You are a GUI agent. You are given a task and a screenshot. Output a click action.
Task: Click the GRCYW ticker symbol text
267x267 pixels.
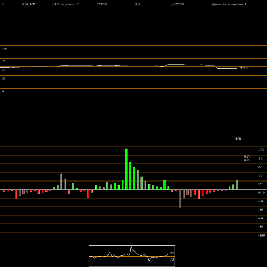[x=179, y=4]
